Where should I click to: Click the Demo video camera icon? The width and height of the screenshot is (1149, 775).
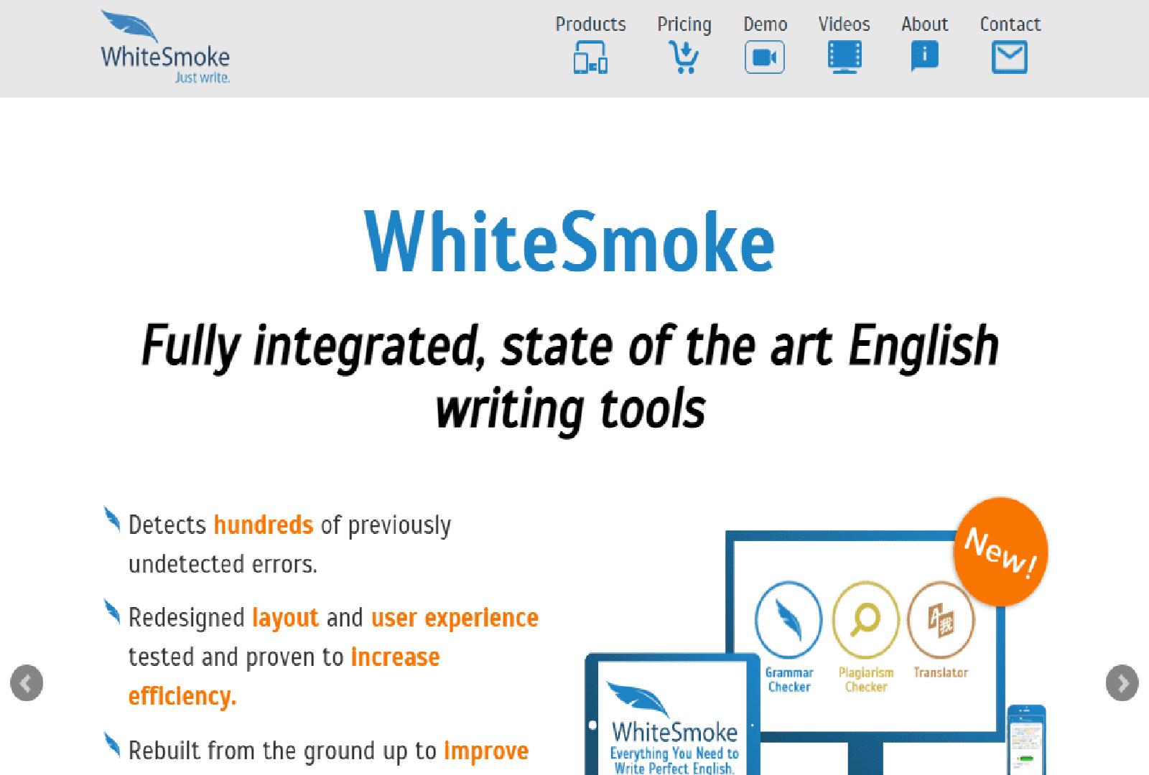(x=765, y=57)
